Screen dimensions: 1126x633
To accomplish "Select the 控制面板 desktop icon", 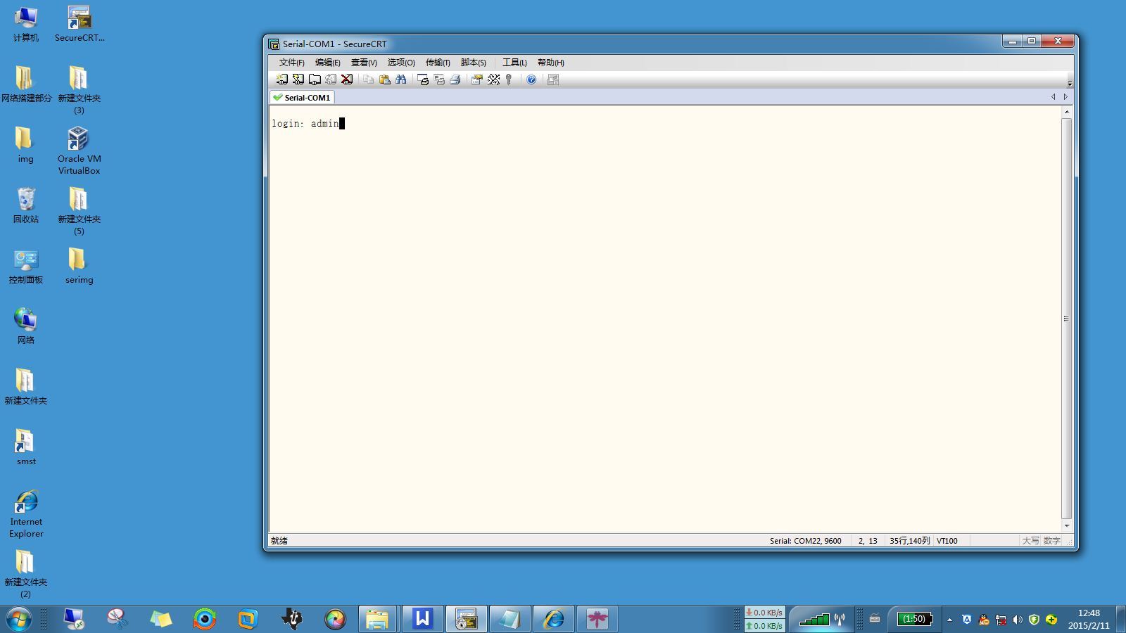I will pos(26,267).
